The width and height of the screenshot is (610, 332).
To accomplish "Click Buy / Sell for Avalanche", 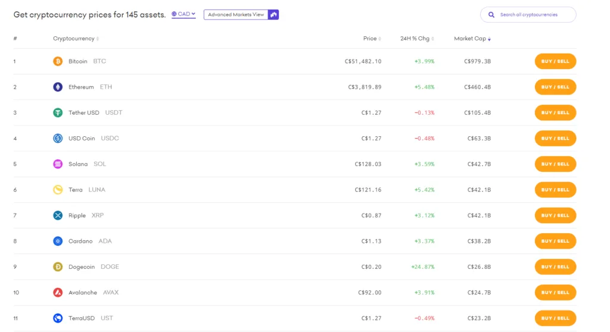I will (x=555, y=292).
